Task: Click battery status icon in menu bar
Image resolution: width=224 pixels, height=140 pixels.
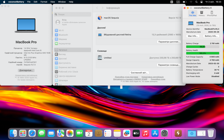Action: (x=185, y=2)
